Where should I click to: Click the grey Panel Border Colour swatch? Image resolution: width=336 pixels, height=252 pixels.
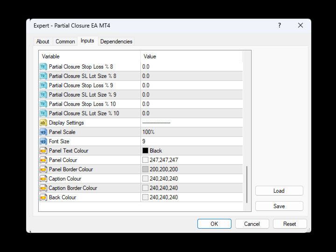[x=145, y=169]
